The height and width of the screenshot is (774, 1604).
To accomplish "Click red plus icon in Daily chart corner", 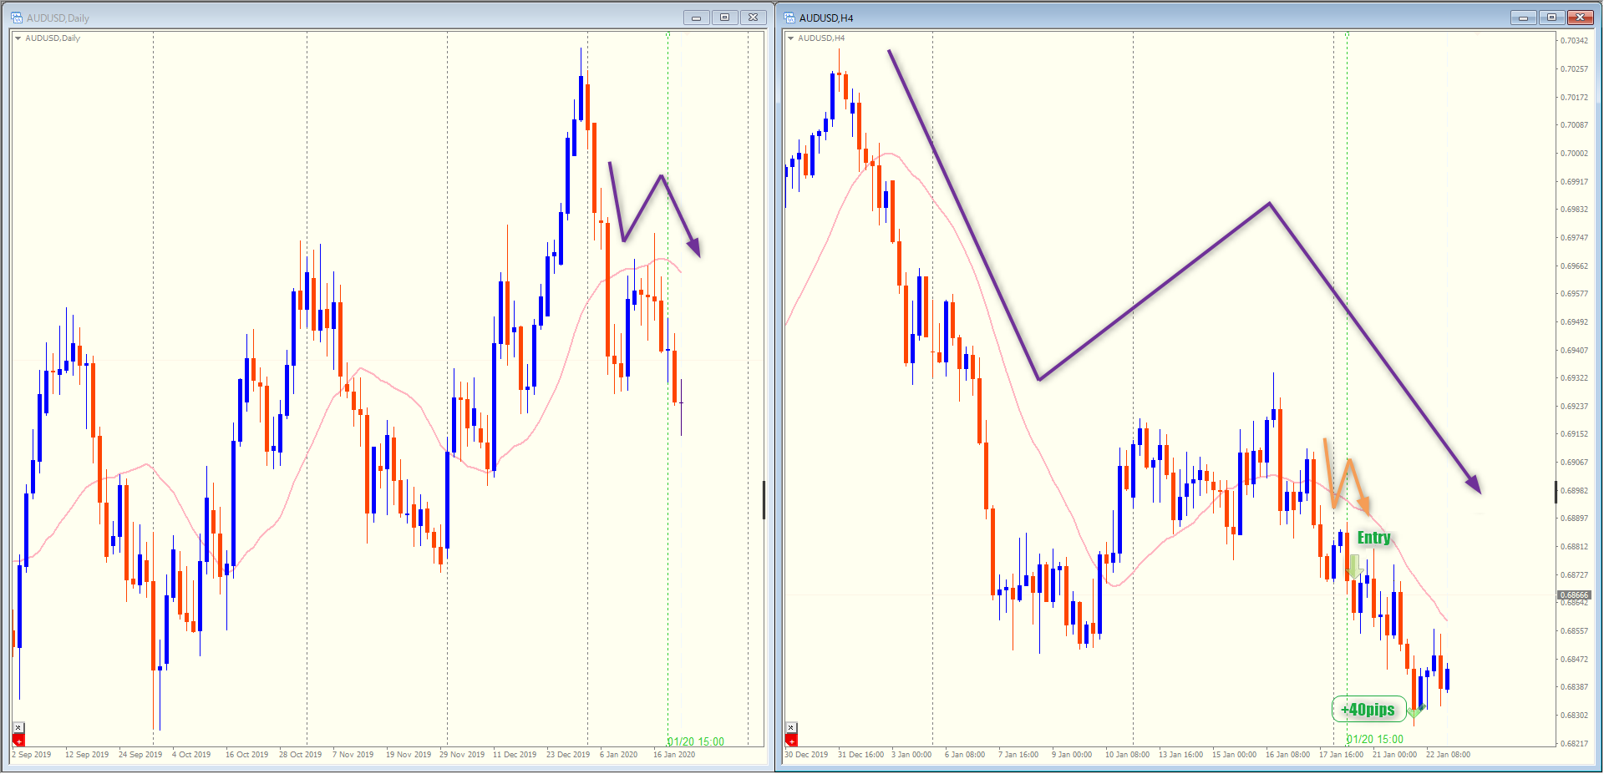I will 18,740.
